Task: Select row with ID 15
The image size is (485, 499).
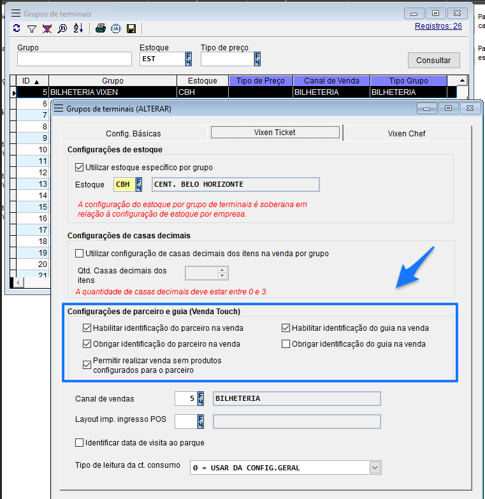Action: pos(33,207)
